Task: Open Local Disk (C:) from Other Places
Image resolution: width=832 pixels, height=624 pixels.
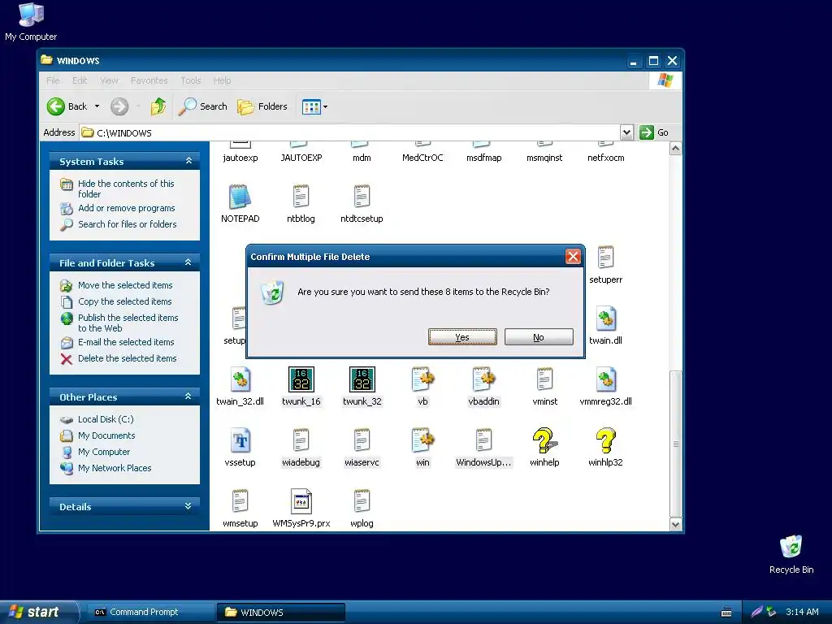Action: [x=106, y=419]
